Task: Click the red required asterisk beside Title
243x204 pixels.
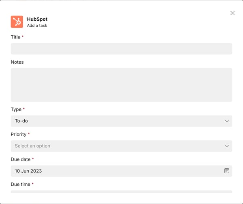Action: (x=23, y=36)
